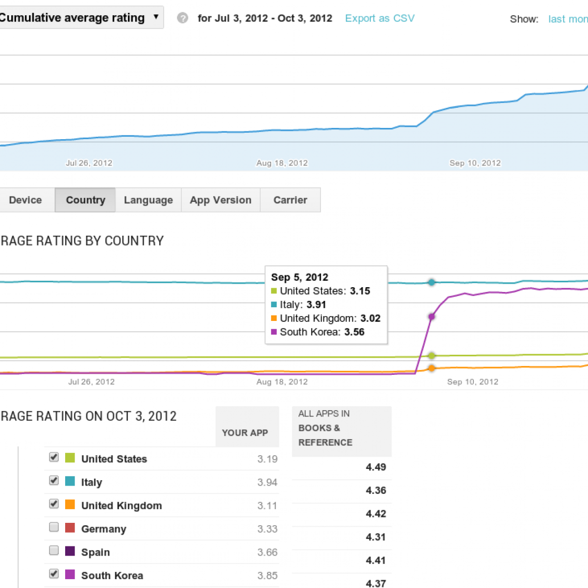Switch to the App Version tab

point(220,200)
